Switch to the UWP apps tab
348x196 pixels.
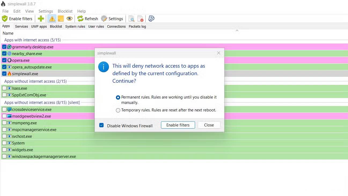point(39,26)
